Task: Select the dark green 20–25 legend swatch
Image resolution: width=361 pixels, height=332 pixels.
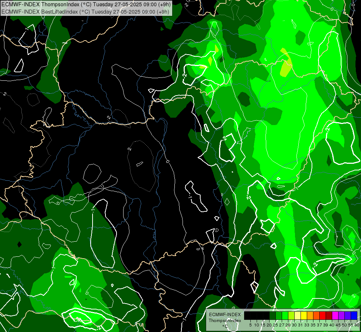Action: 273,315
